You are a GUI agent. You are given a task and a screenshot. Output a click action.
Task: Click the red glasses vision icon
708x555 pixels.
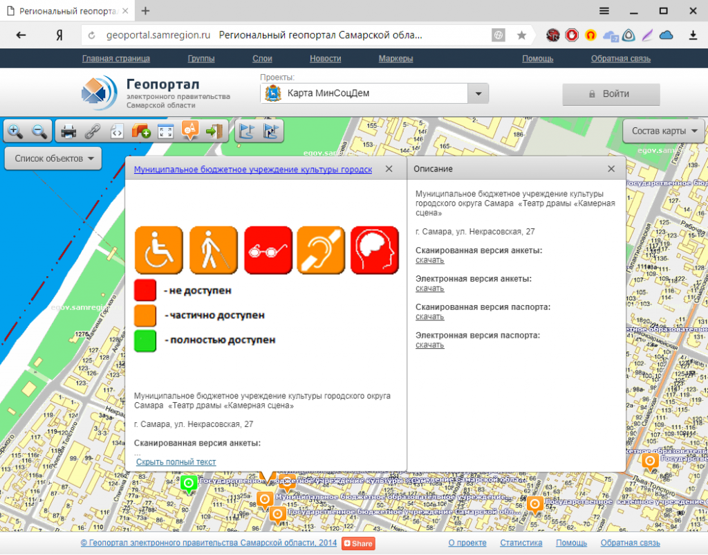268,251
